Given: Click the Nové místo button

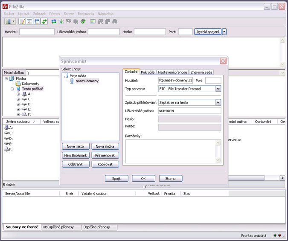Looking at the screenshot, I should tap(76, 146).
